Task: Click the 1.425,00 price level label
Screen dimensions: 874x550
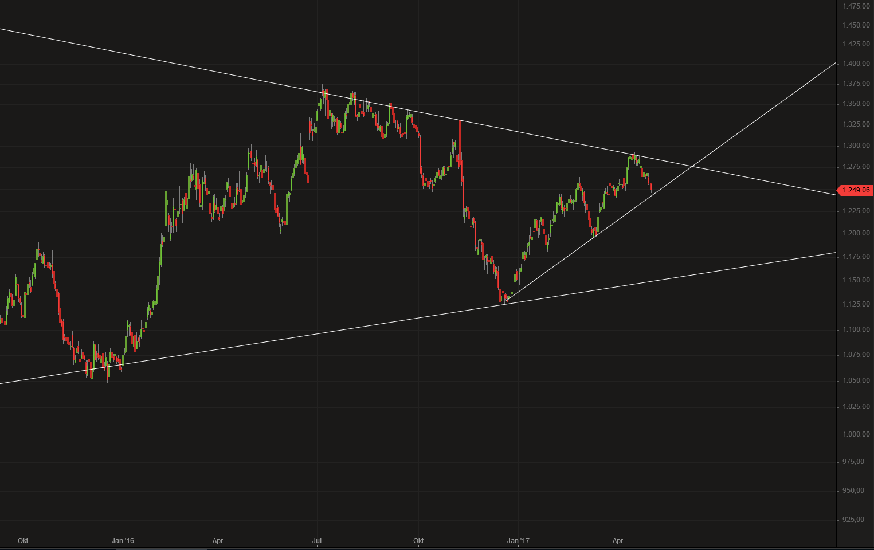Action: click(x=856, y=44)
